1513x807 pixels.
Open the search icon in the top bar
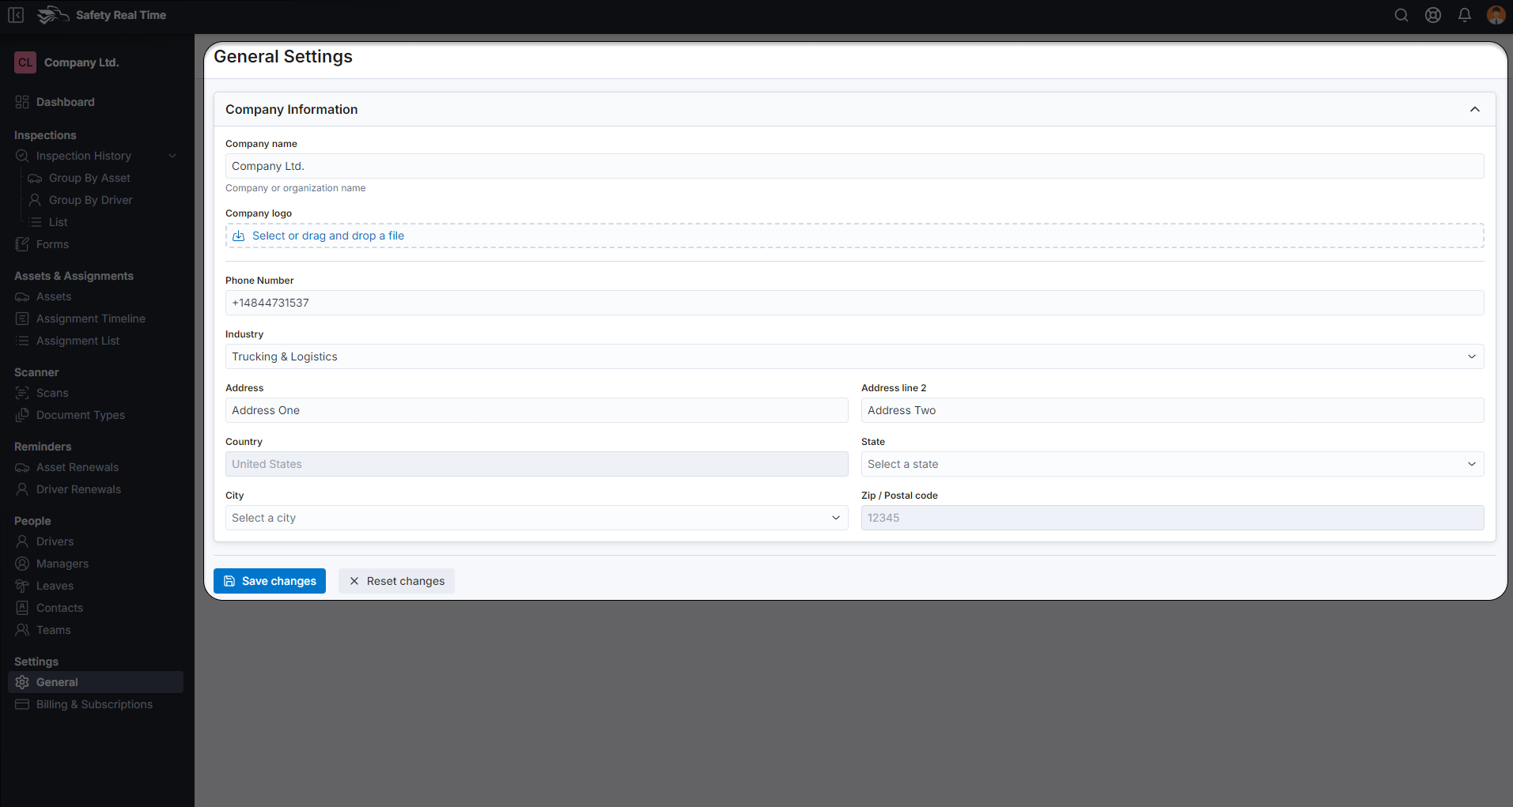1401,14
